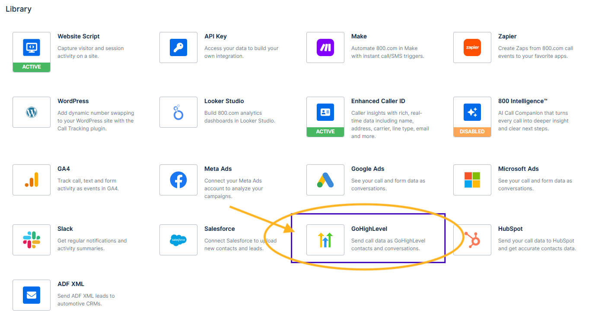Click the DISABLED badge under 800 Intelligence
The height and width of the screenshot is (321, 595).
pos(472,132)
